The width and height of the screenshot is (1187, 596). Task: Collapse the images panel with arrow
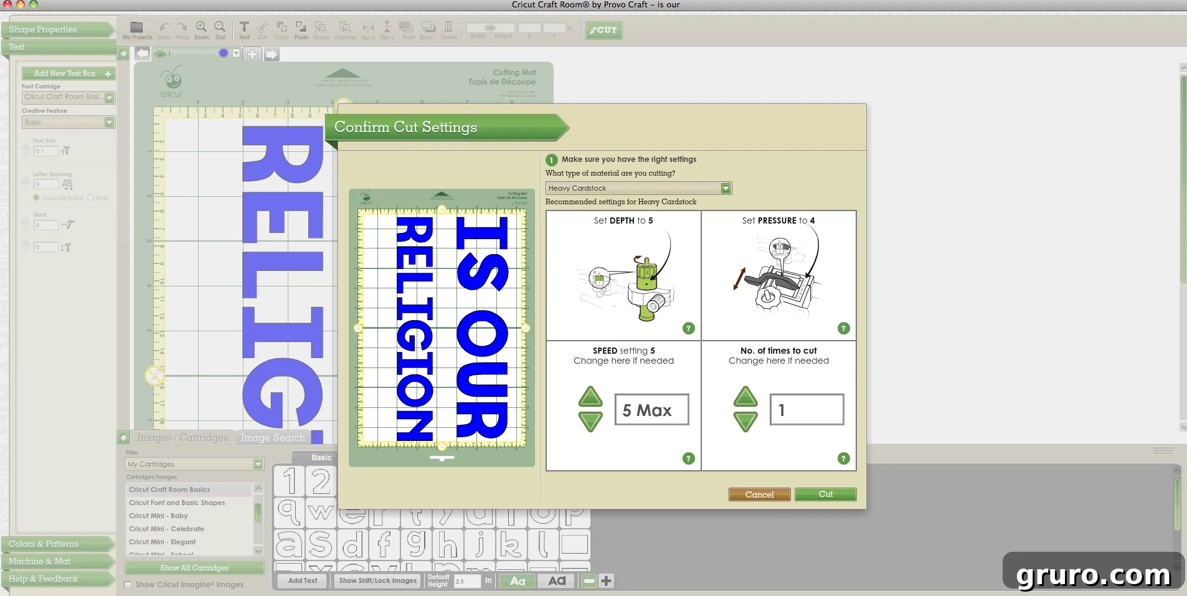coord(123,438)
